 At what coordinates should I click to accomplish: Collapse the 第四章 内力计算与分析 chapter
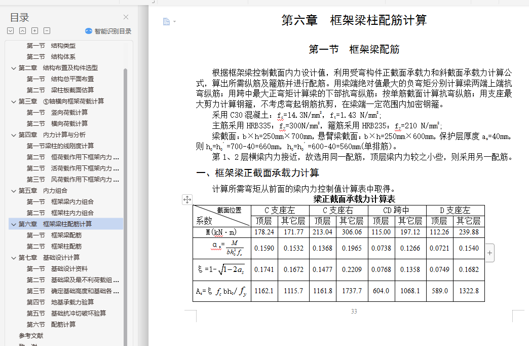click(x=14, y=135)
